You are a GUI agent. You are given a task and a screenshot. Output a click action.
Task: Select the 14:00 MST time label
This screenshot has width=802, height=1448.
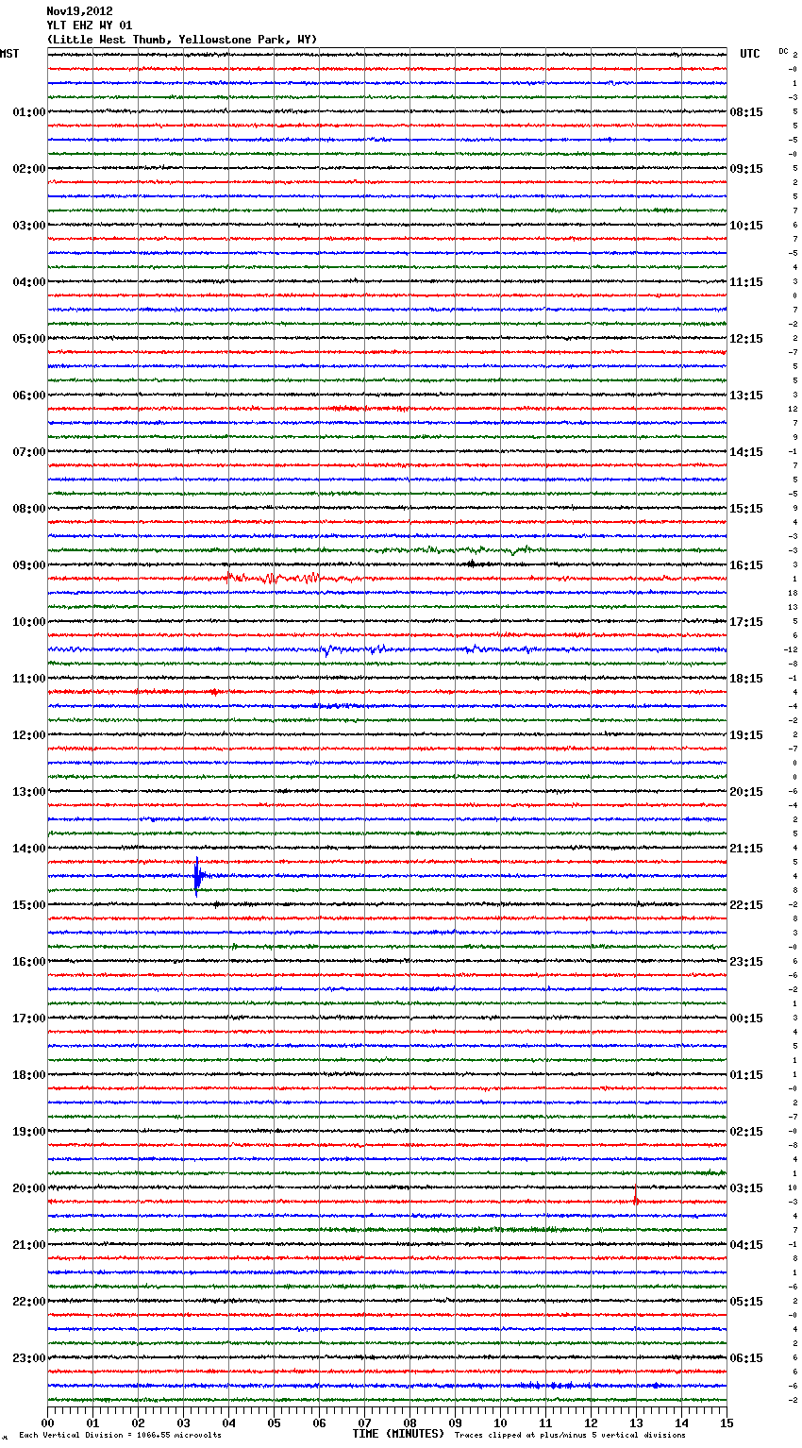click(29, 849)
